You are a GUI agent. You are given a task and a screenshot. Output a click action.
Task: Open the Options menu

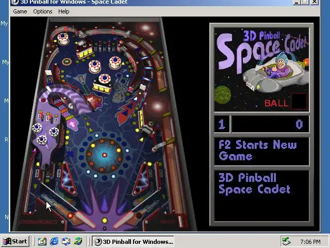(x=43, y=11)
